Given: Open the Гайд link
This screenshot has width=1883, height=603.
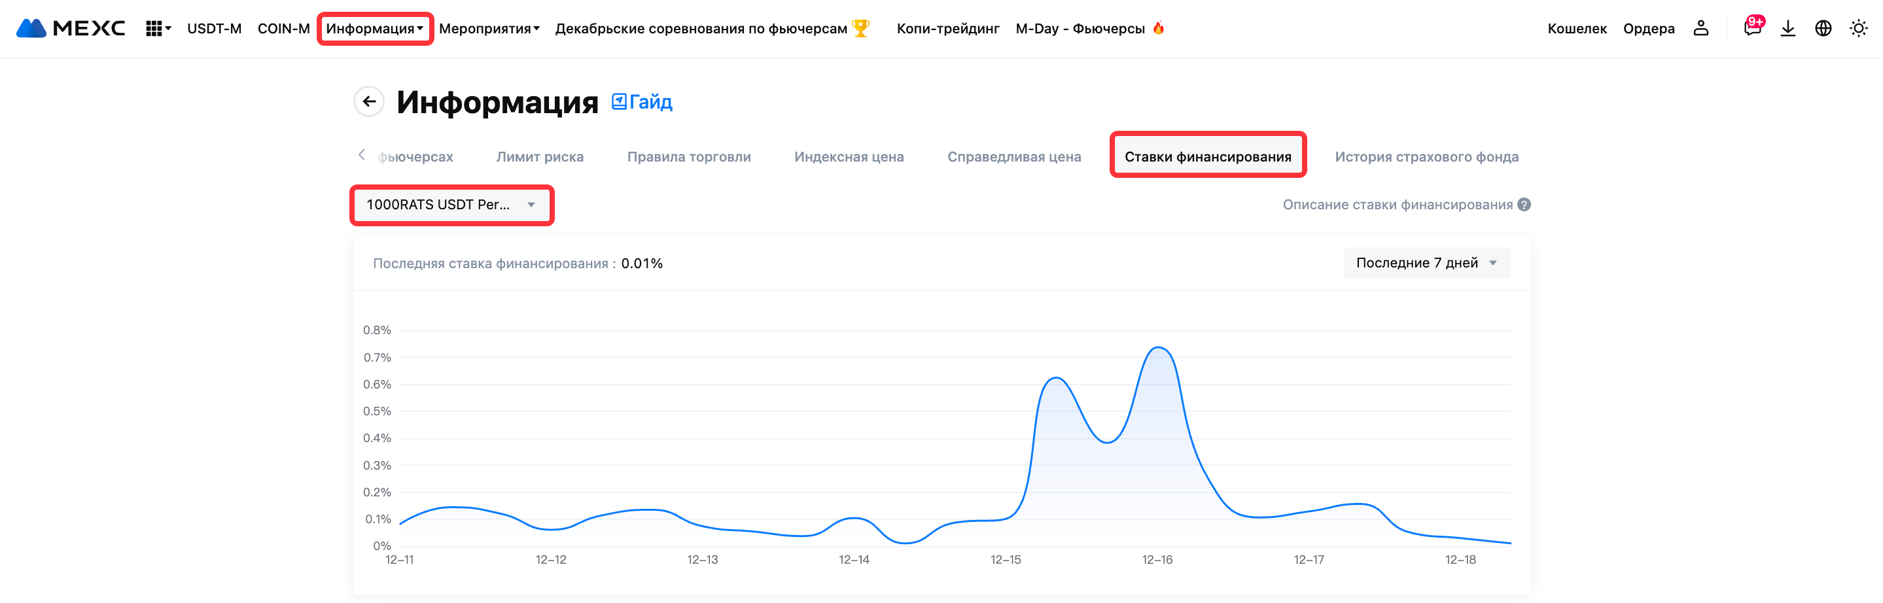Looking at the screenshot, I should pos(642,101).
